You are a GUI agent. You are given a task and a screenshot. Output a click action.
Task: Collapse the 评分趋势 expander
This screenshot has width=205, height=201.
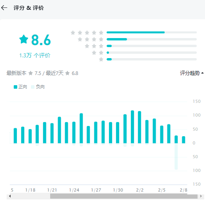(192, 73)
